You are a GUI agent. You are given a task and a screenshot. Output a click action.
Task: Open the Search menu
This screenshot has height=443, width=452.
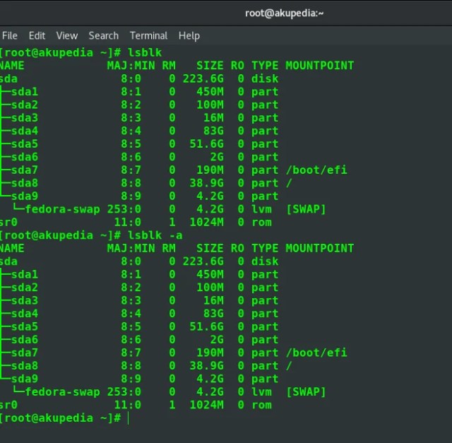point(104,36)
